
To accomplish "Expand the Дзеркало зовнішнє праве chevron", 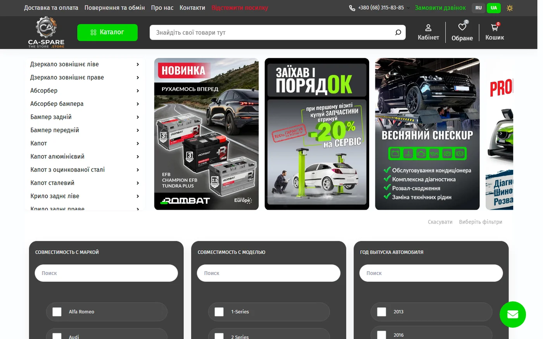I will pyautogui.click(x=138, y=77).
